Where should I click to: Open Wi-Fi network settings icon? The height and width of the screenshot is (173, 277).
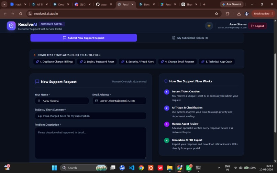tap(235, 168)
